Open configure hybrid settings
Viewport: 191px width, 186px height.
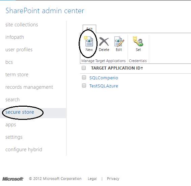(24, 150)
